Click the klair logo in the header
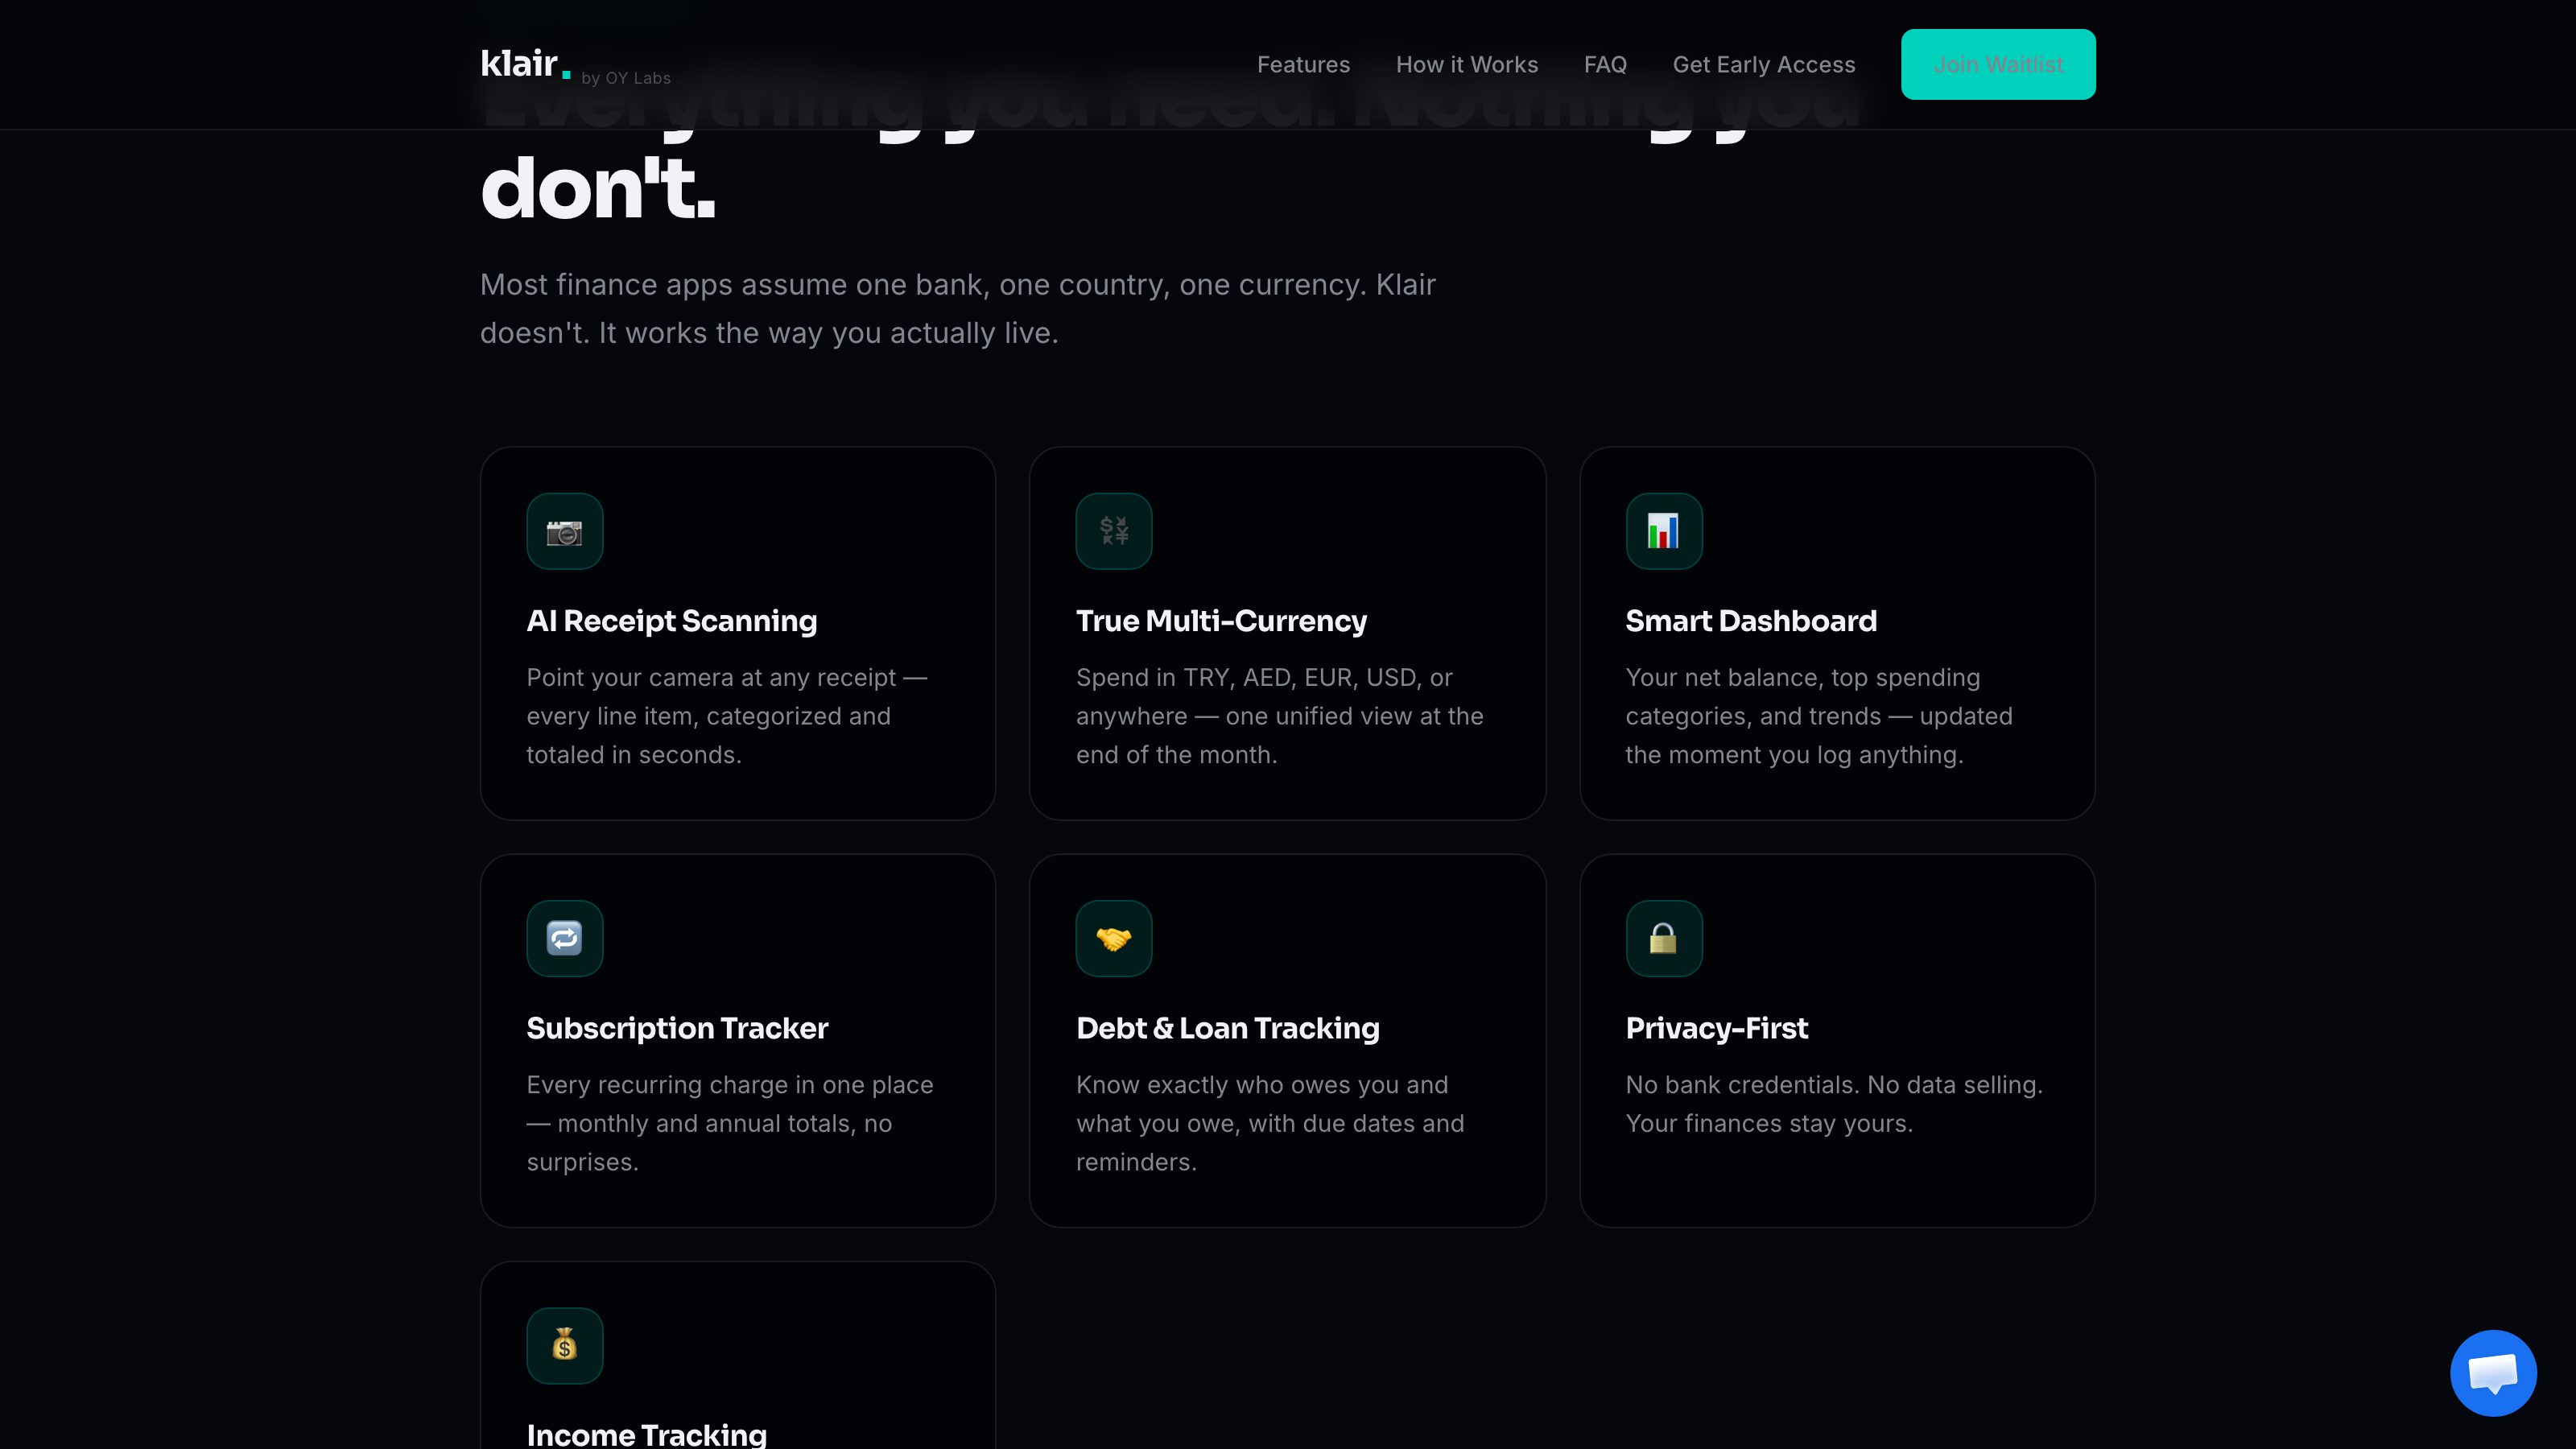The image size is (2576, 1449). click(x=525, y=64)
